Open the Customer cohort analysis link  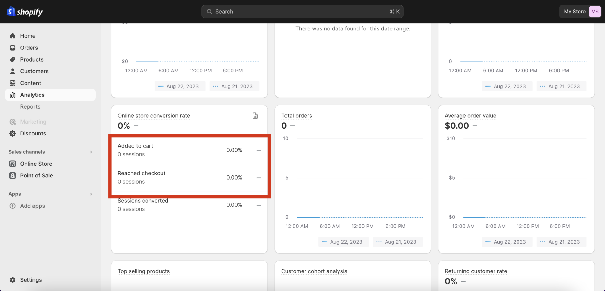tap(314, 271)
